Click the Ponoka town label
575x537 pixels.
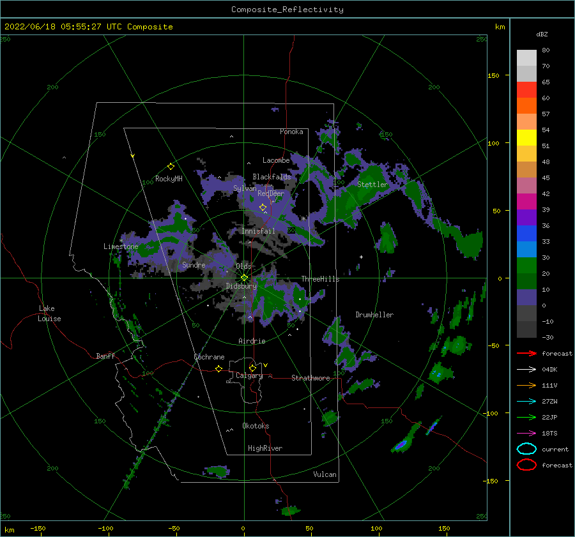coord(291,132)
